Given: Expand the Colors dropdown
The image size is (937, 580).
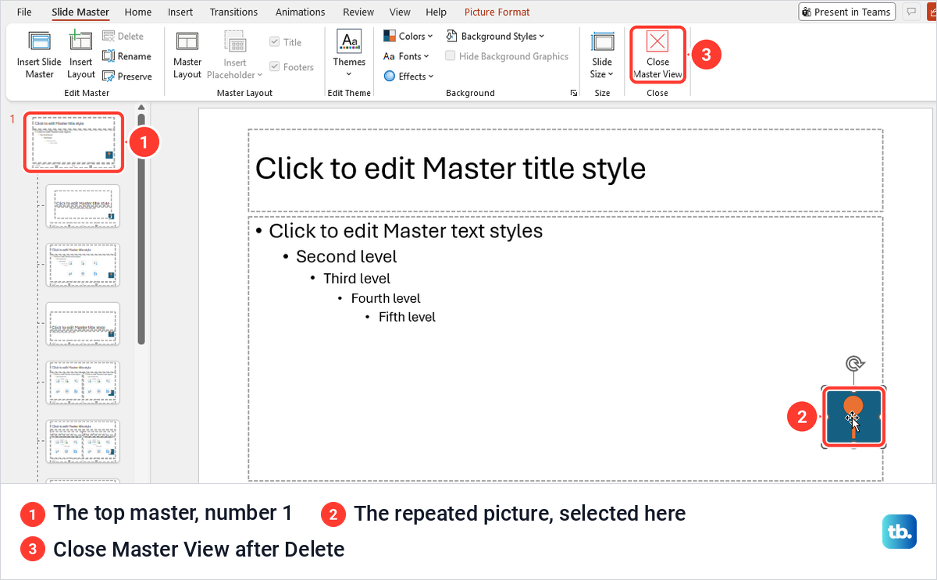Looking at the screenshot, I should pyautogui.click(x=408, y=36).
